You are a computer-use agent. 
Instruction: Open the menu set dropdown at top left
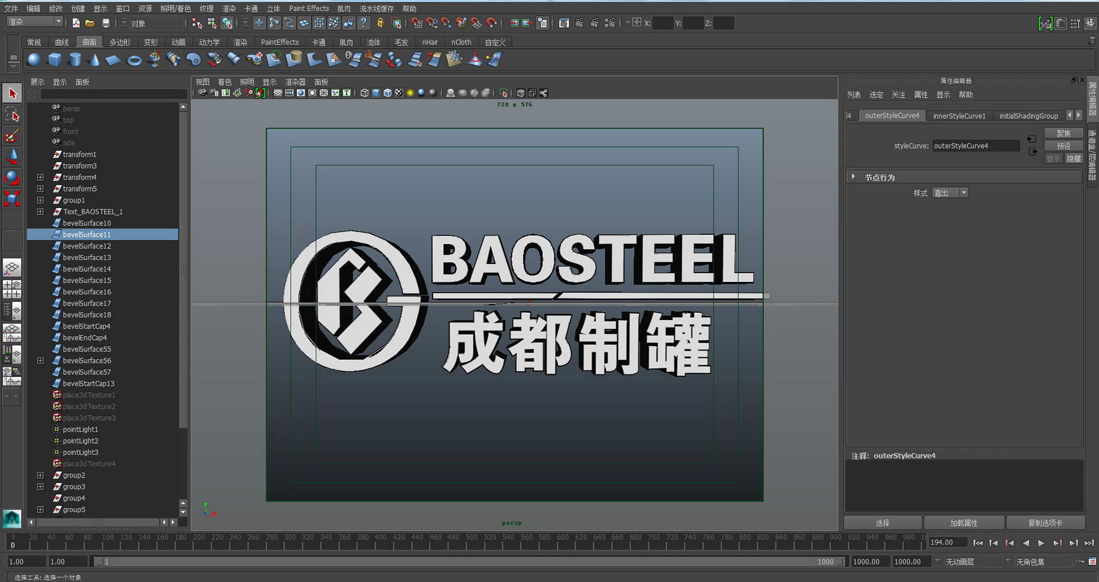tap(35, 22)
